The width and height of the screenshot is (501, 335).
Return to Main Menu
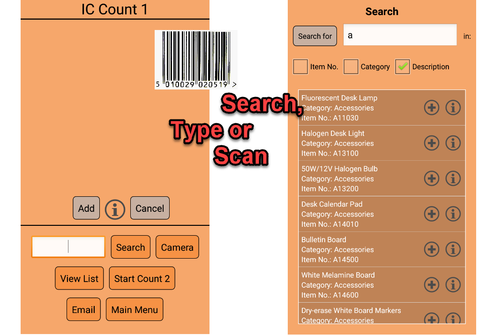[135, 310]
